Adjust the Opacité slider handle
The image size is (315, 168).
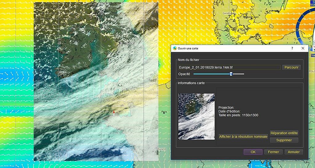[231, 74]
